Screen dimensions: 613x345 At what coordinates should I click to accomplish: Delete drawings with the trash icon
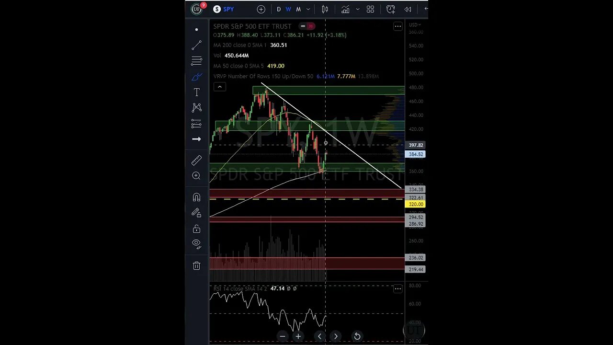click(x=196, y=265)
